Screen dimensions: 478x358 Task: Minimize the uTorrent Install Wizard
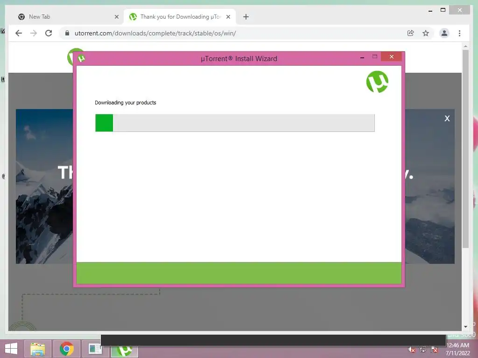(x=362, y=57)
